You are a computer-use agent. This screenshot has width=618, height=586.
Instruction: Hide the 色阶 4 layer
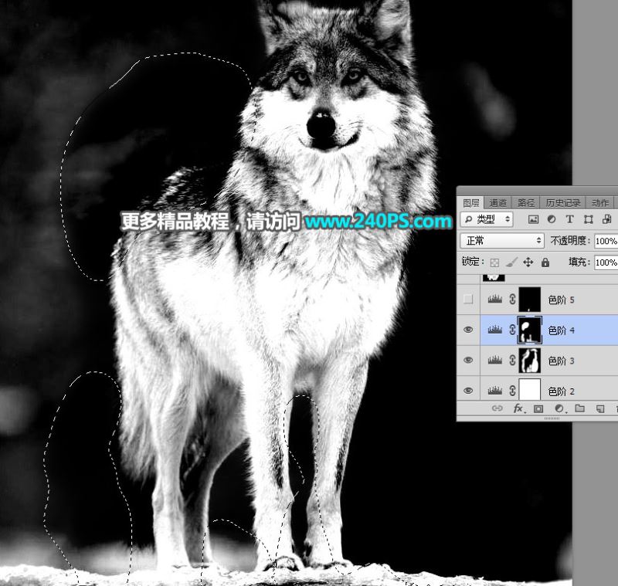[468, 330]
